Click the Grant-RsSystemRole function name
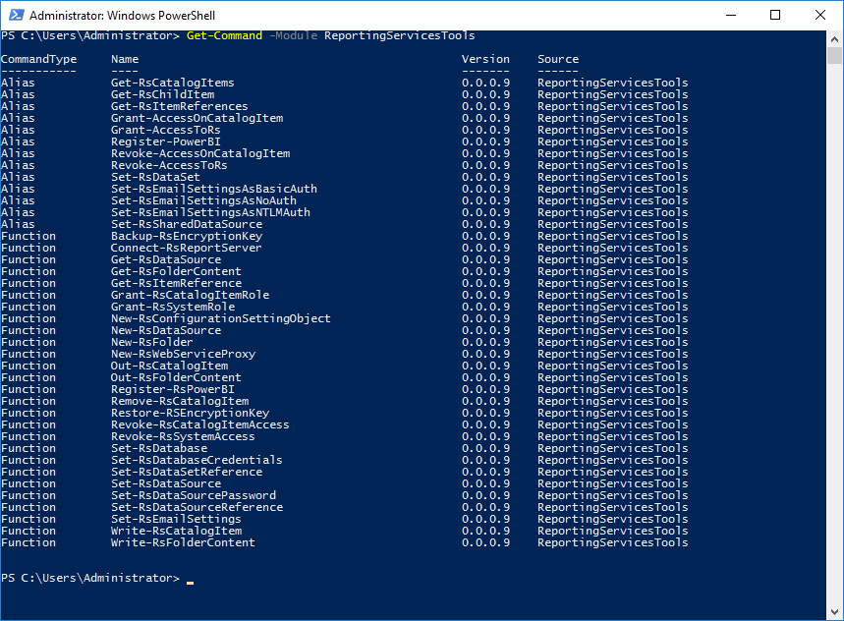Screen dimensions: 844x621 click(173, 308)
